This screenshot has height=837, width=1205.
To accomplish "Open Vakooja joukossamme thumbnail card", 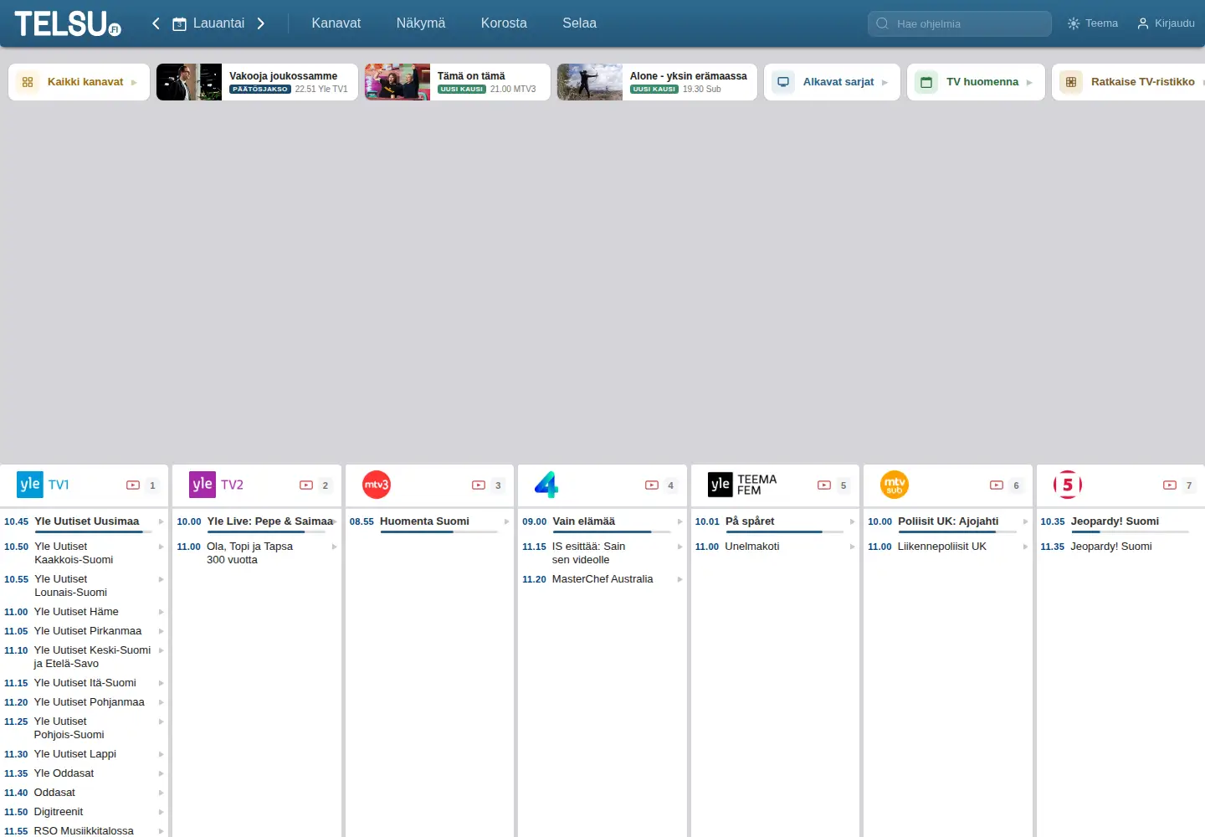I will click(257, 82).
